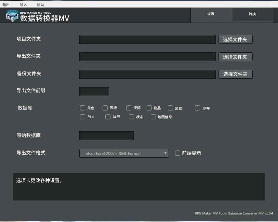Enable the 角色 database checkbox

pyautogui.click(x=82, y=108)
